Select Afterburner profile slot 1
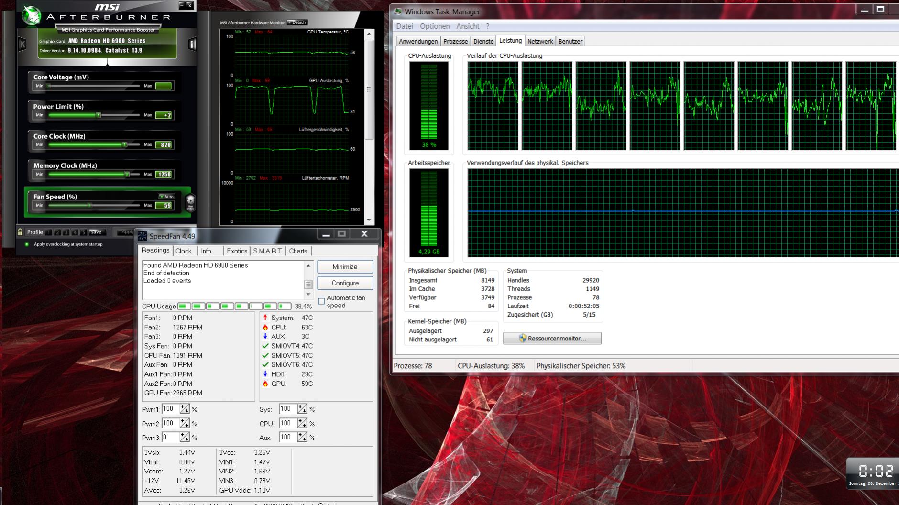The height and width of the screenshot is (505, 899). coord(49,232)
